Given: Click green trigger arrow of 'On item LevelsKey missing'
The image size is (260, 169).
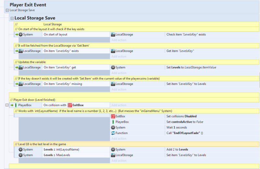Looking at the screenshot, I should pyautogui.click(x=17, y=84).
